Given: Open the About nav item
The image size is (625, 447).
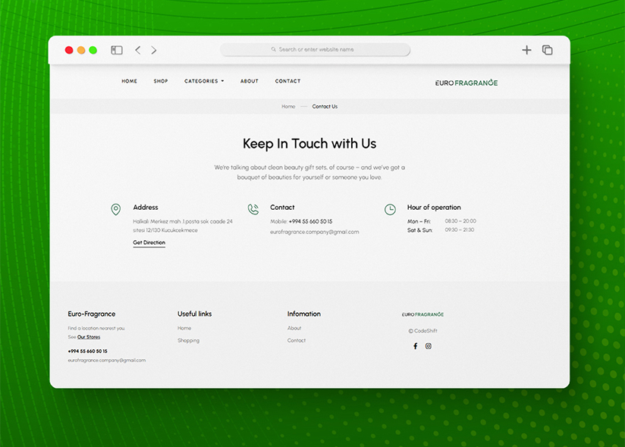Looking at the screenshot, I should click(250, 81).
